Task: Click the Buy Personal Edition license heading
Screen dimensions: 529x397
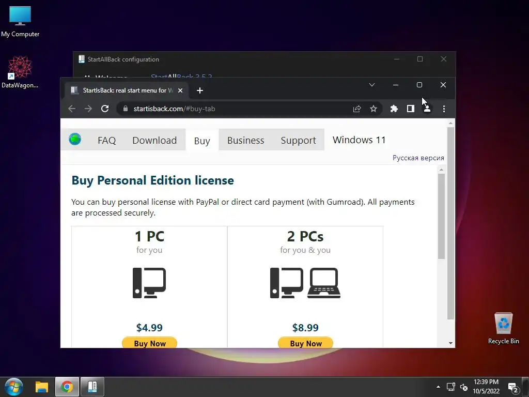Action: (x=152, y=180)
